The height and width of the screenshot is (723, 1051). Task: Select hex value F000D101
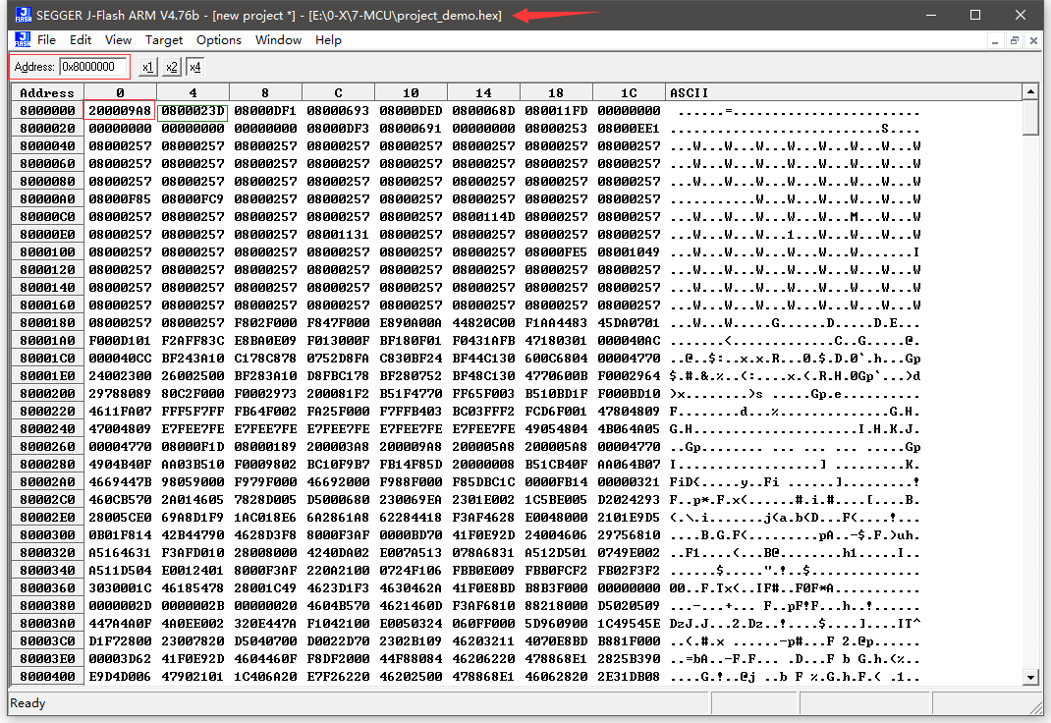(x=120, y=341)
